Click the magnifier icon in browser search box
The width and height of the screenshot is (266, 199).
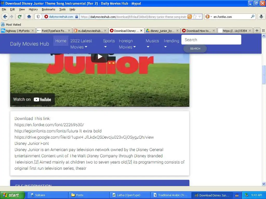pos(252,17)
